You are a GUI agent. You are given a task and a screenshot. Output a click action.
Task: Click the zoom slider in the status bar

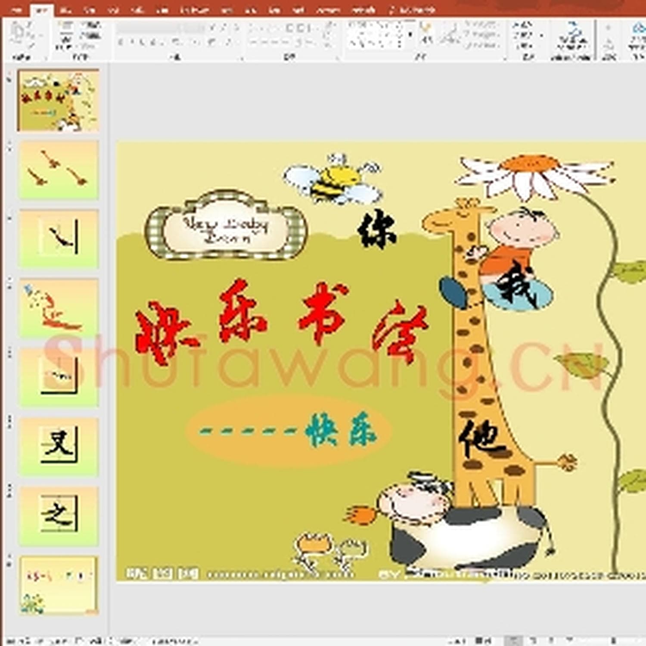coord(614,640)
